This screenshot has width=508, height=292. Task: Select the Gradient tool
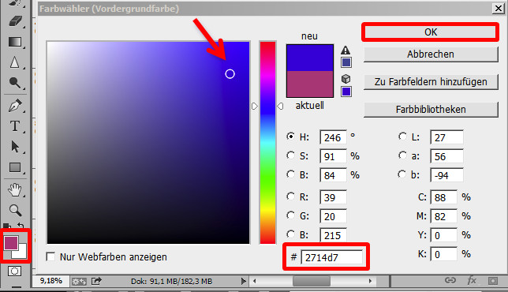tap(15, 42)
